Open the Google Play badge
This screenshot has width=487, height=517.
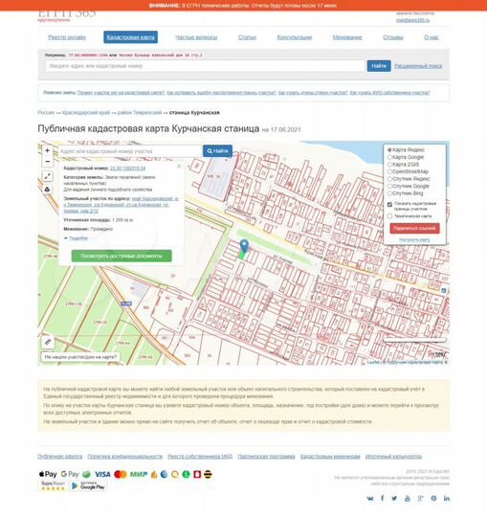[x=89, y=485]
